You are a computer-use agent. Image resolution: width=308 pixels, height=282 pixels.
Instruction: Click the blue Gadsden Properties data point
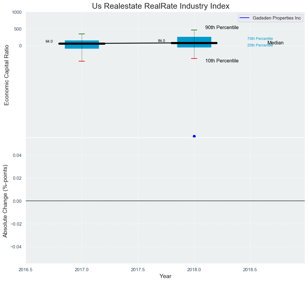point(194,136)
